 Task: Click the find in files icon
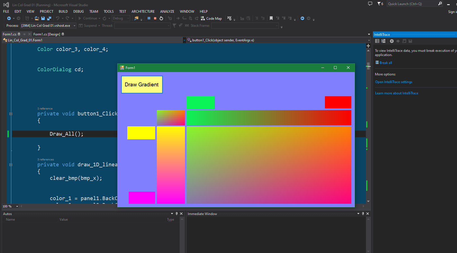(136, 18)
